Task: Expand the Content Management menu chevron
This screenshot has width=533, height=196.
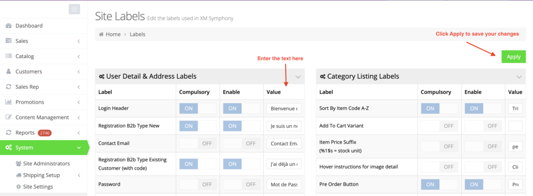Action: tap(79, 118)
